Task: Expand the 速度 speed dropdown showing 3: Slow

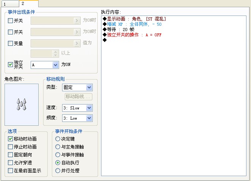Action: 89,108
